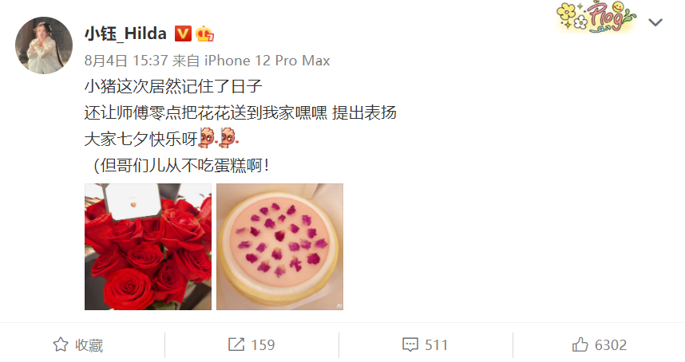Click the first heart-hand emoji in the post
685x362 pixels.
coord(208,138)
